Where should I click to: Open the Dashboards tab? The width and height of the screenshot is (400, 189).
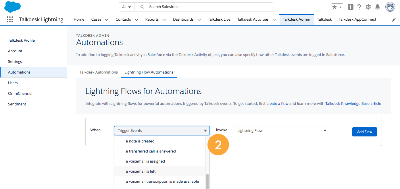pos(183,20)
